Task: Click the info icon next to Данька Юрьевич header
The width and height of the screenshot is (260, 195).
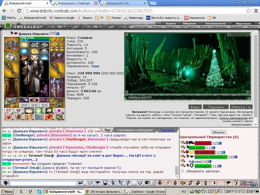Action: pyautogui.click(x=58, y=34)
